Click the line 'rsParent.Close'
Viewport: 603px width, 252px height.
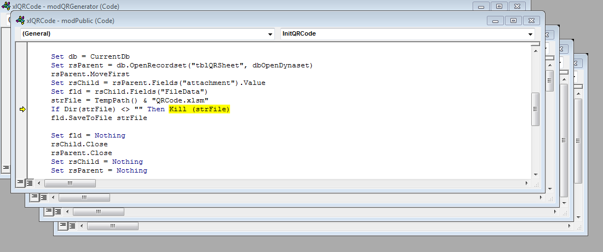click(82, 153)
